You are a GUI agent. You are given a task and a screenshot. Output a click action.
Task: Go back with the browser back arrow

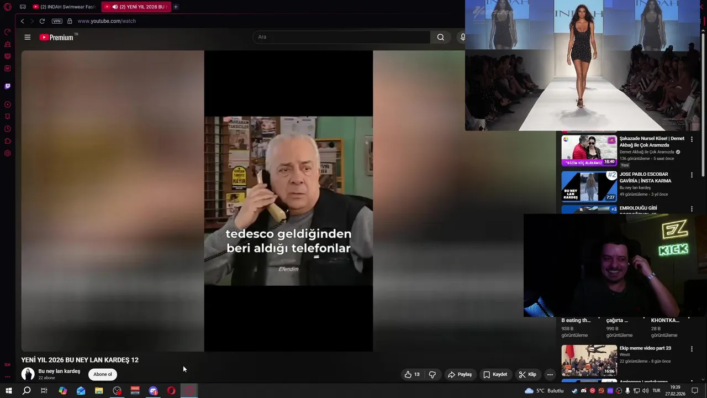click(22, 21)
